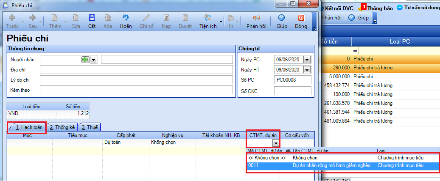The image size is (440, 181).
Task: Click the Tiểu mục column header
Action: (x=78, y=135)
